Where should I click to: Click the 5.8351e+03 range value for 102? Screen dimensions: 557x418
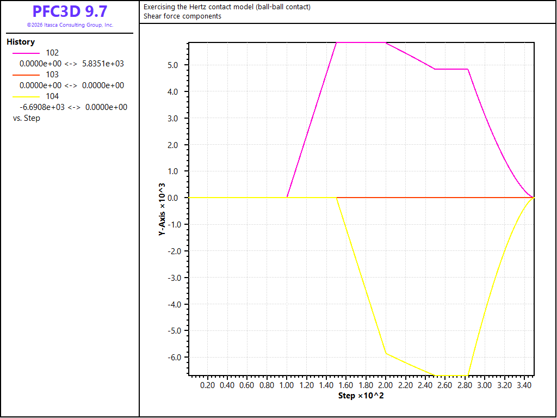[x=103, y=64]
